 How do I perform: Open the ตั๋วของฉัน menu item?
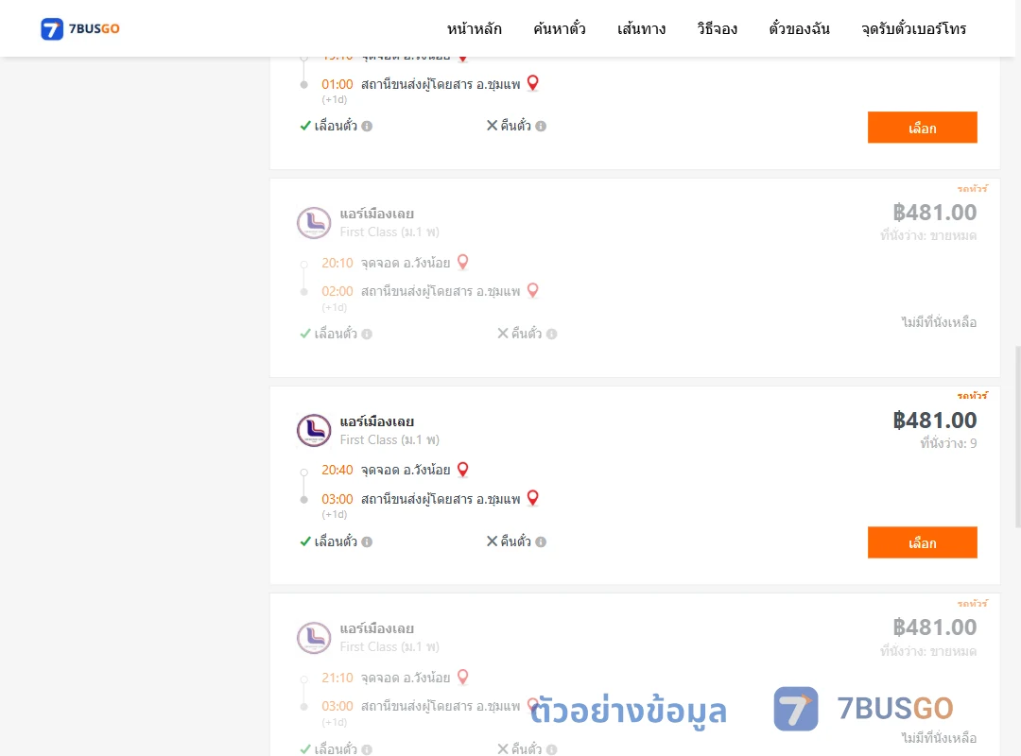click(x=799, y=28)
